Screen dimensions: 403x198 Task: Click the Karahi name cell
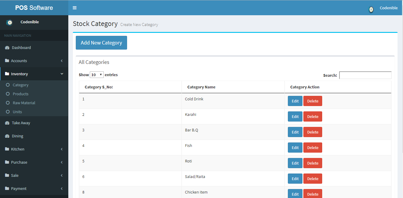pos(233,116)
